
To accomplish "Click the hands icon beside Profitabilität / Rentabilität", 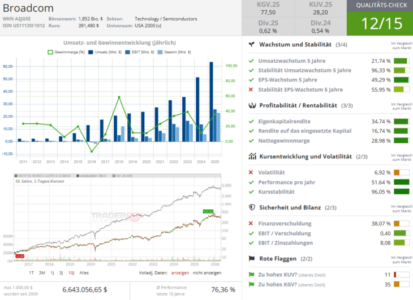I will click(x=251, y=105).
